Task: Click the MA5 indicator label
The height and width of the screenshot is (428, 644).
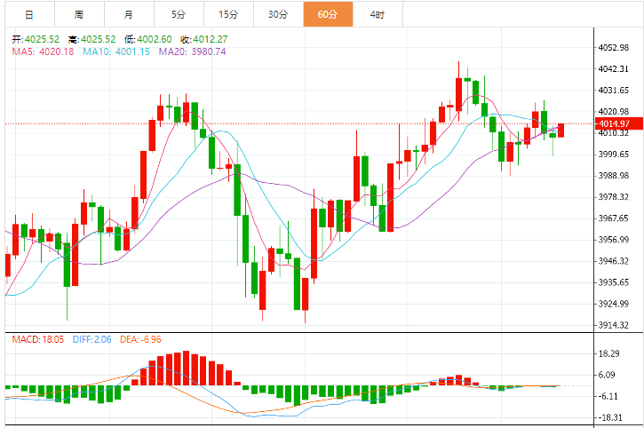Action: point(43,52)
